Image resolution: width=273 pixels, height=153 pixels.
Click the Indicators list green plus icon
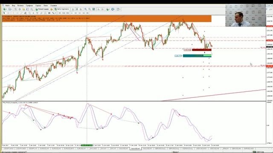coord(107,9)
